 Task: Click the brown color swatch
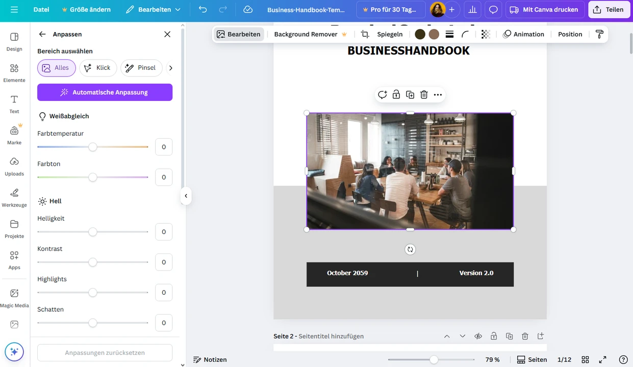pos(434,34)
